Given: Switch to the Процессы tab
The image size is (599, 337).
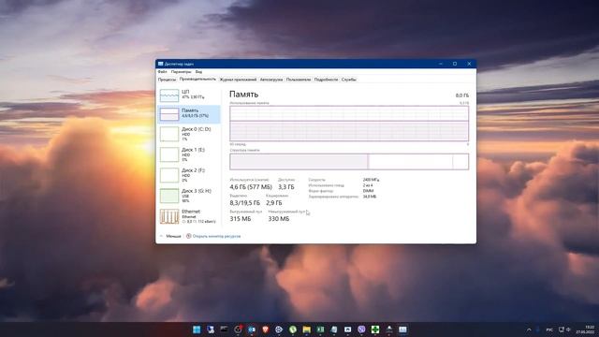Looking at the screenshot, I should pyautogui.click(x=167, y=80).
